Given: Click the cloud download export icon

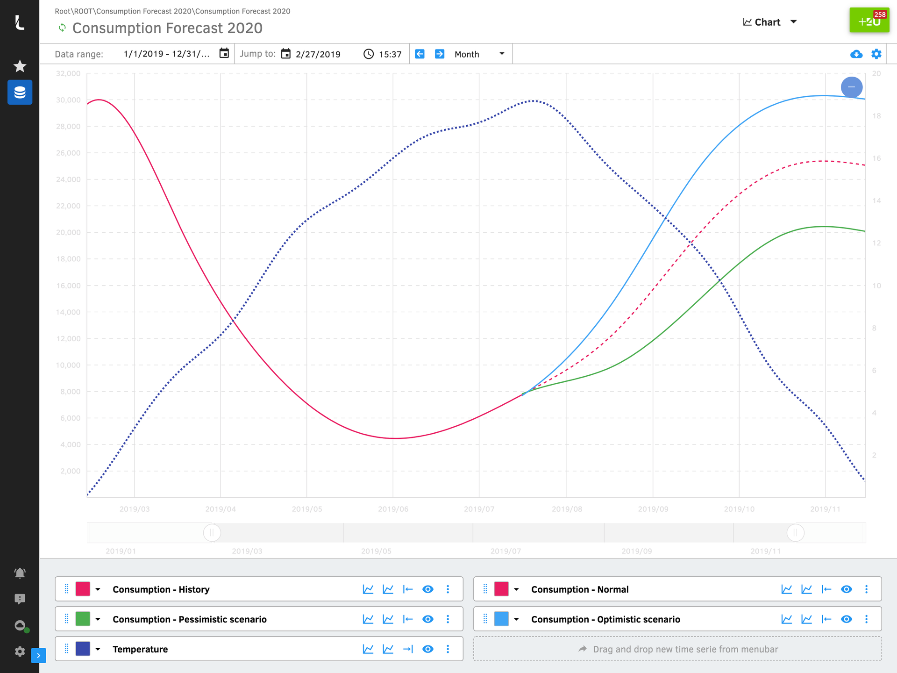Looking at the screenshot, I should click(x=856, y=54).
